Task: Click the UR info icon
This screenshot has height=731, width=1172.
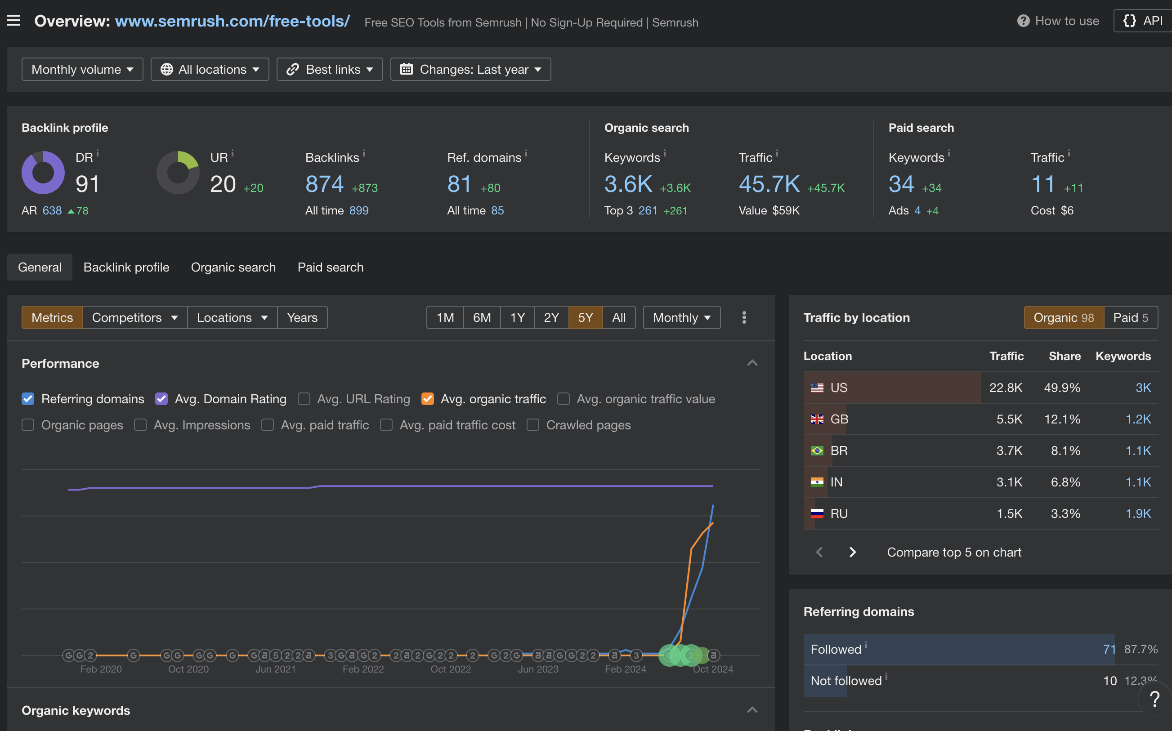Action: pos(233,153)
